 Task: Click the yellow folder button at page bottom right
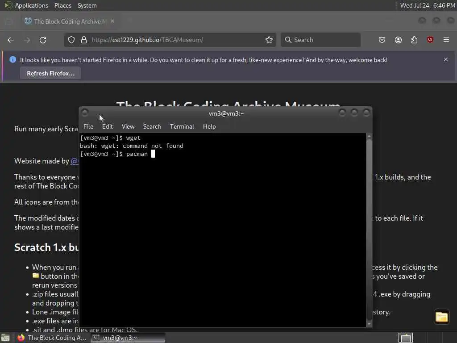click(441, 317)
